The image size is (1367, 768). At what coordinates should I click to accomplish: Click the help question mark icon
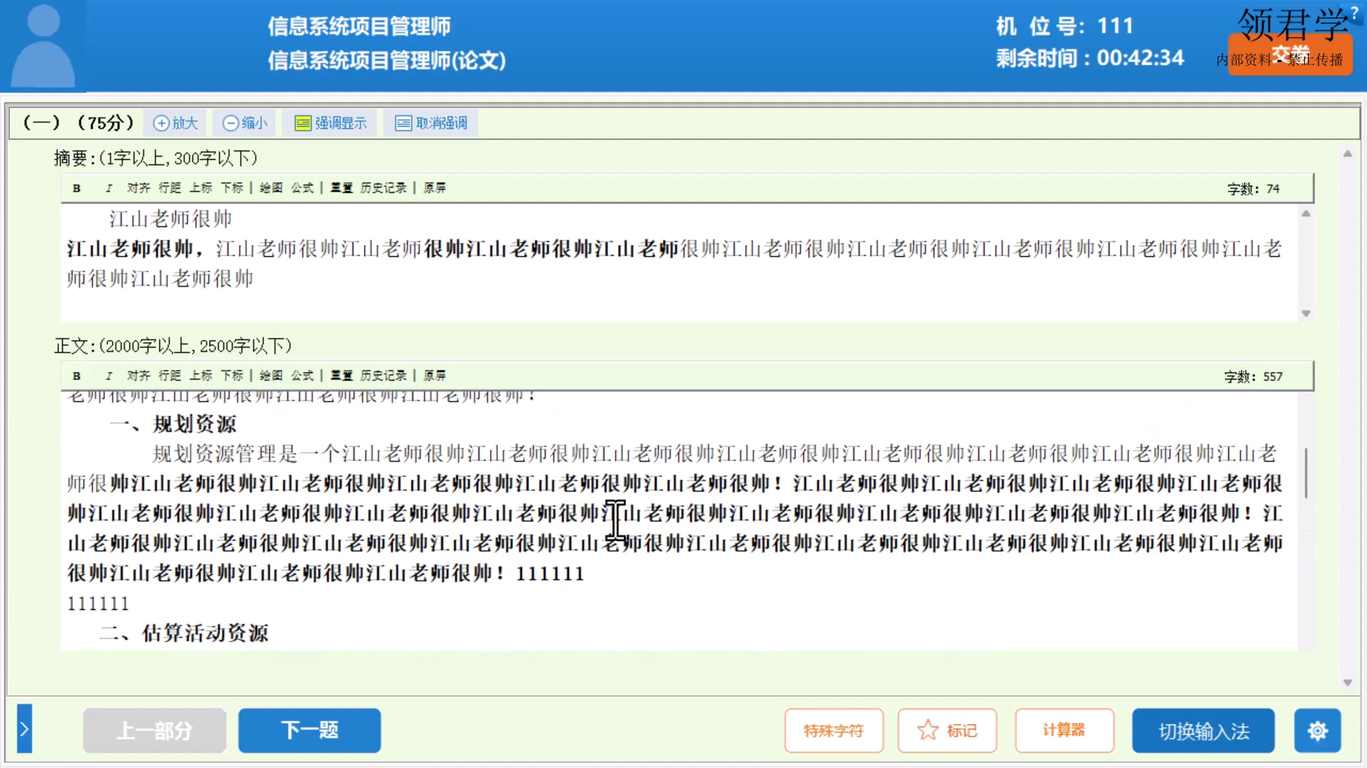[1354, 12]
